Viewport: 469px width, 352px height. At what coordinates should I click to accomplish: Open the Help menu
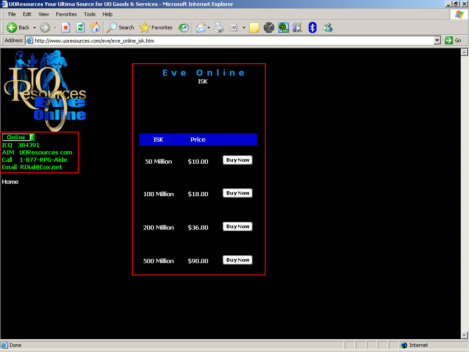(x=107, y=14)
